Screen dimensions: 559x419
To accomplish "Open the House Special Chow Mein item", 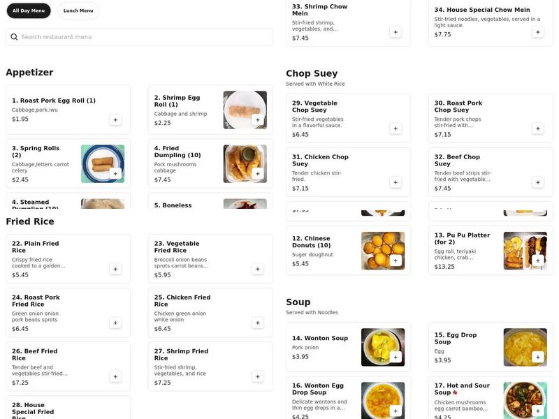I will click(x=482, y=17).
